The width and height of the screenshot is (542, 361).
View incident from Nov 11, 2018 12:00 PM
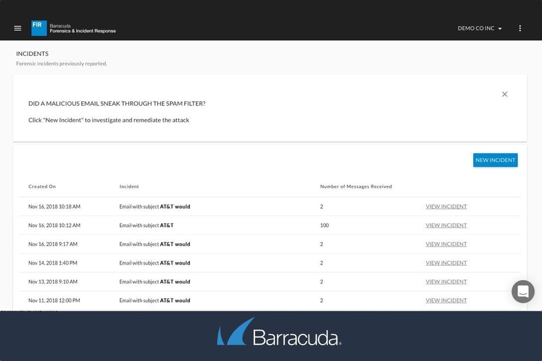coord(446,301)
